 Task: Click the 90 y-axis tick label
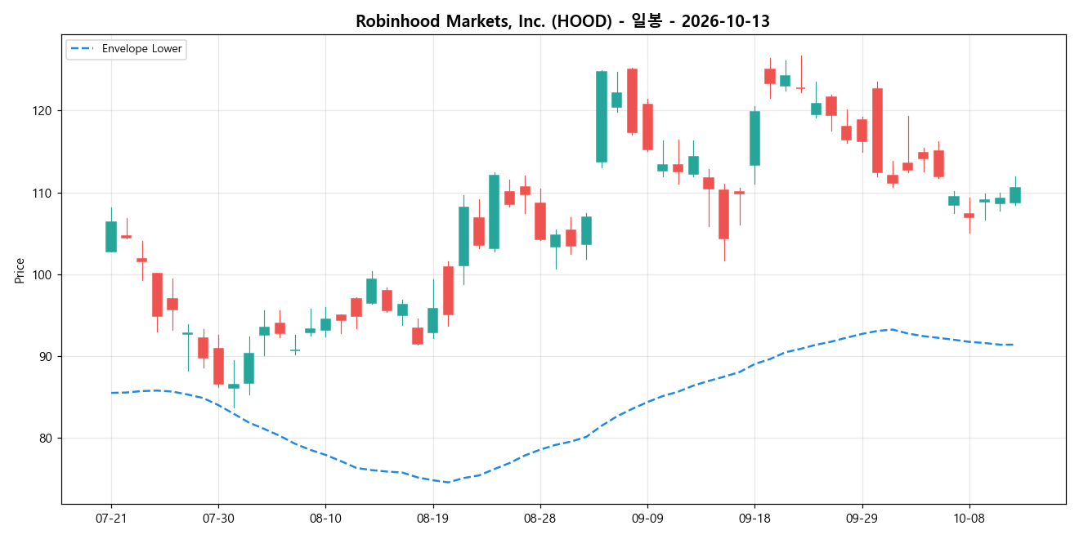point(47,357)
